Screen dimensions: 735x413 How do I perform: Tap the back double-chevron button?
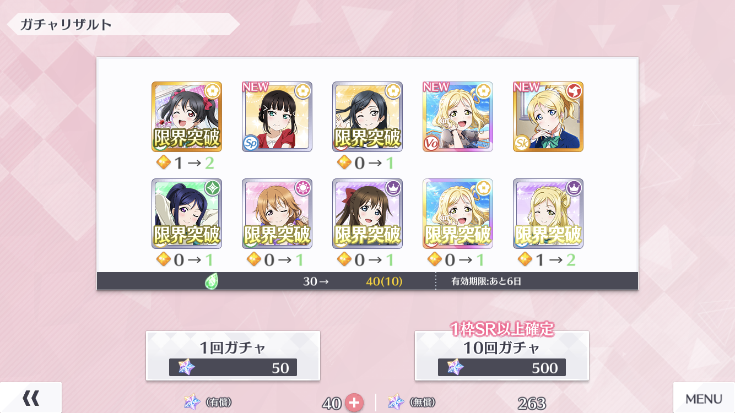(x=31, y=398)
